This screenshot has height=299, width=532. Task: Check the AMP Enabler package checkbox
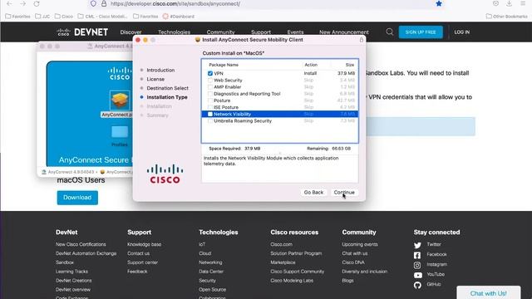[x=210, y=86]
